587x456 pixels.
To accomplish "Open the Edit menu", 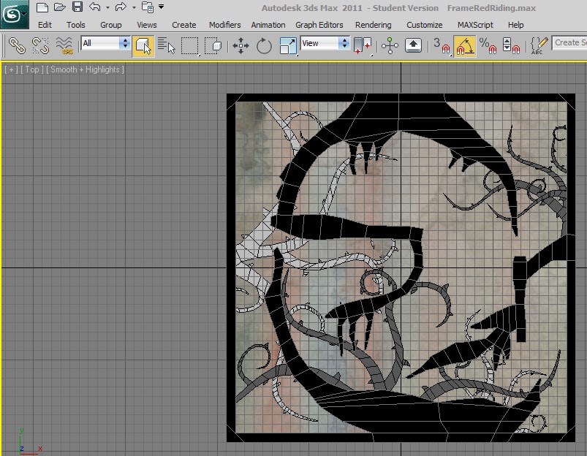I will (45, 25).
